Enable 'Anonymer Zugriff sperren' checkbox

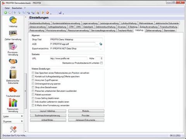click(33, 80)
